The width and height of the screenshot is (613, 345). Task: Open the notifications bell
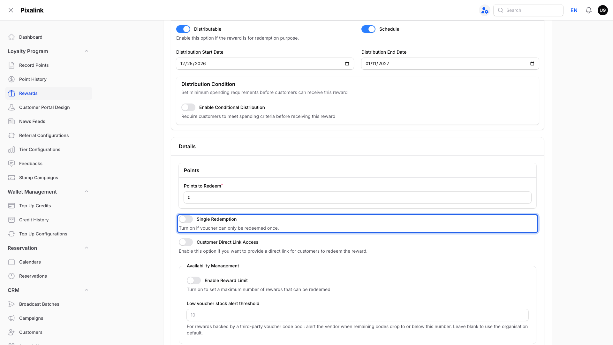click(x=589, y=10)
